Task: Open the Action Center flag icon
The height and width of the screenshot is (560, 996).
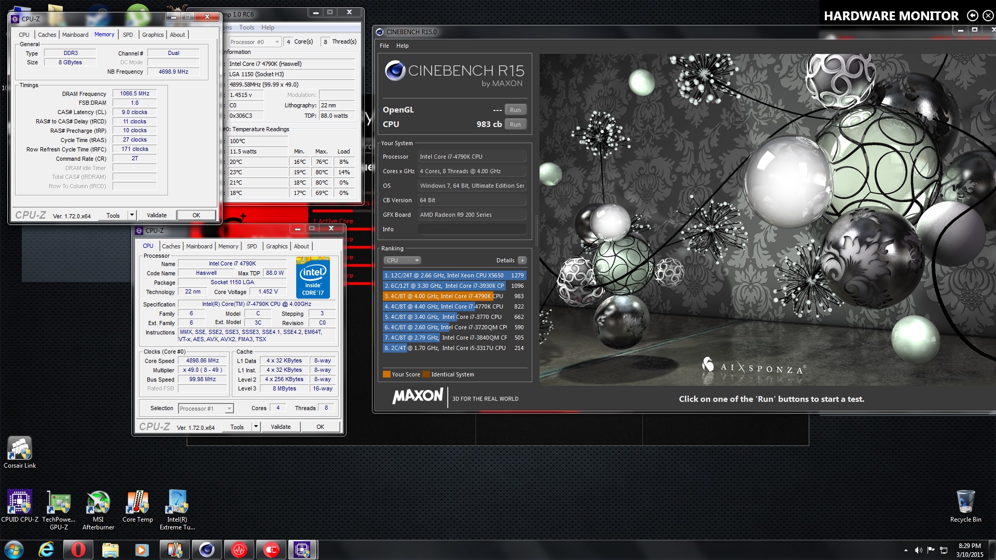Action: tap(931, 550)
